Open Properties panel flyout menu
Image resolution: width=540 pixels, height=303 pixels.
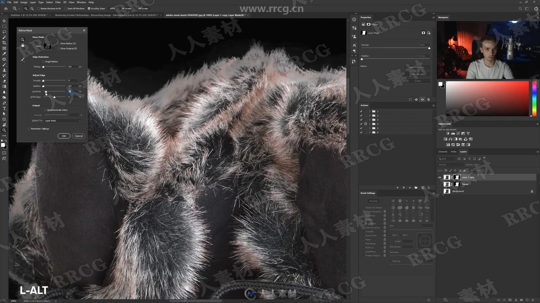(433, 17)
